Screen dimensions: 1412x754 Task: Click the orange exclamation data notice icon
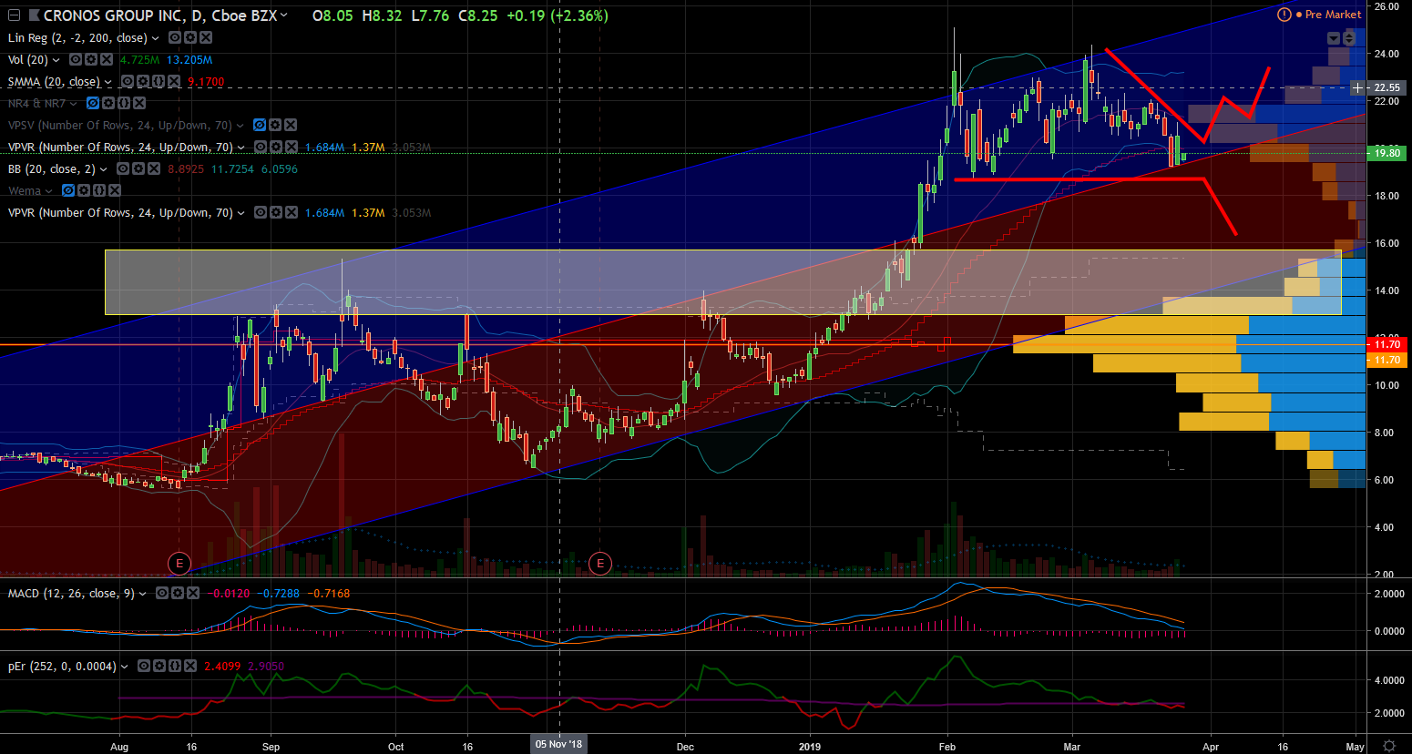(x=1284, y=15)
